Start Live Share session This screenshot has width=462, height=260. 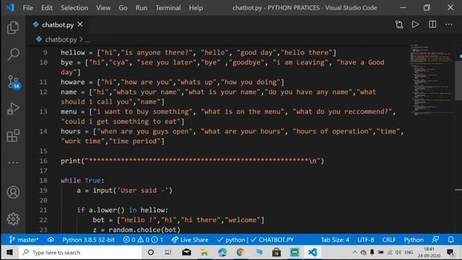click(x=190, y=240)
